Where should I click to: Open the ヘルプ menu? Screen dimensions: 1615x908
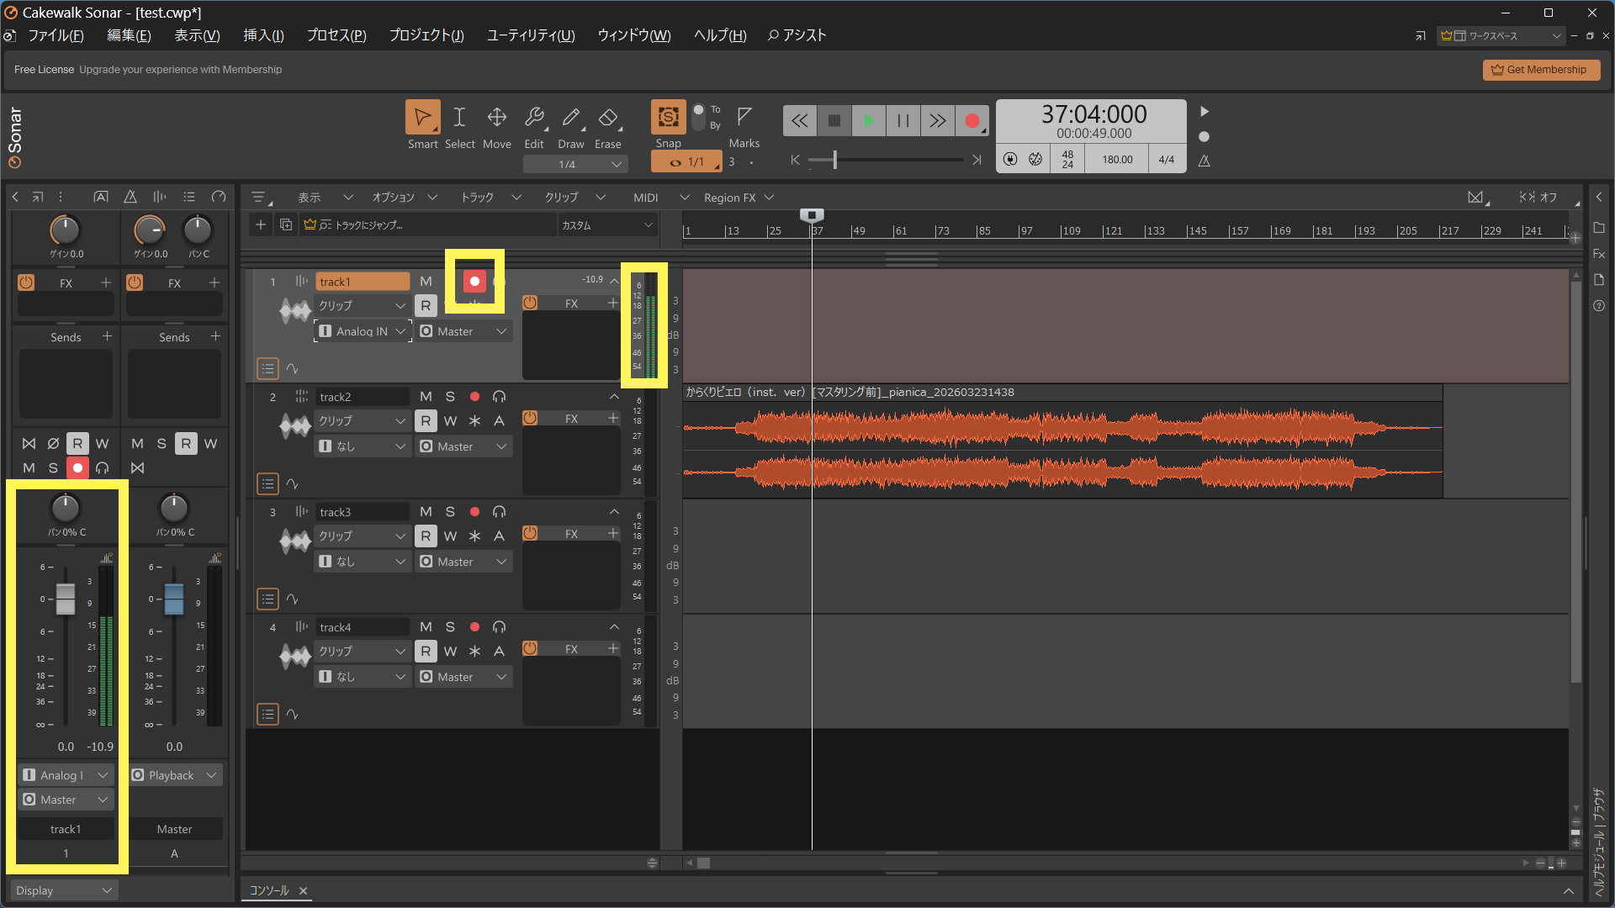click(x=720, y=35)
